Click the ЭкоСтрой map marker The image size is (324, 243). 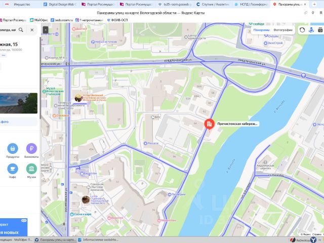tap(265, 43)
